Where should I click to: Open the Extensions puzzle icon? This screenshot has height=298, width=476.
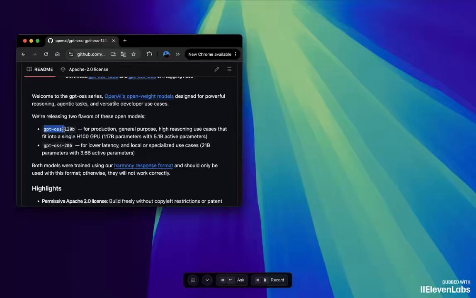pos(149,54)
